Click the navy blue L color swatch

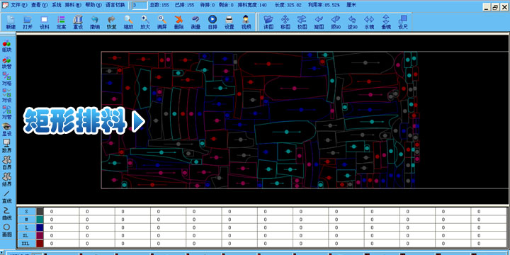[40, 227]
